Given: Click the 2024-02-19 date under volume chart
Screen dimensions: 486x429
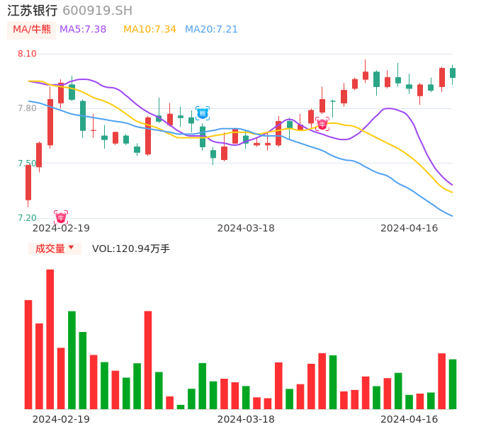Looking at the screenshot, I should tap(61, 419).
